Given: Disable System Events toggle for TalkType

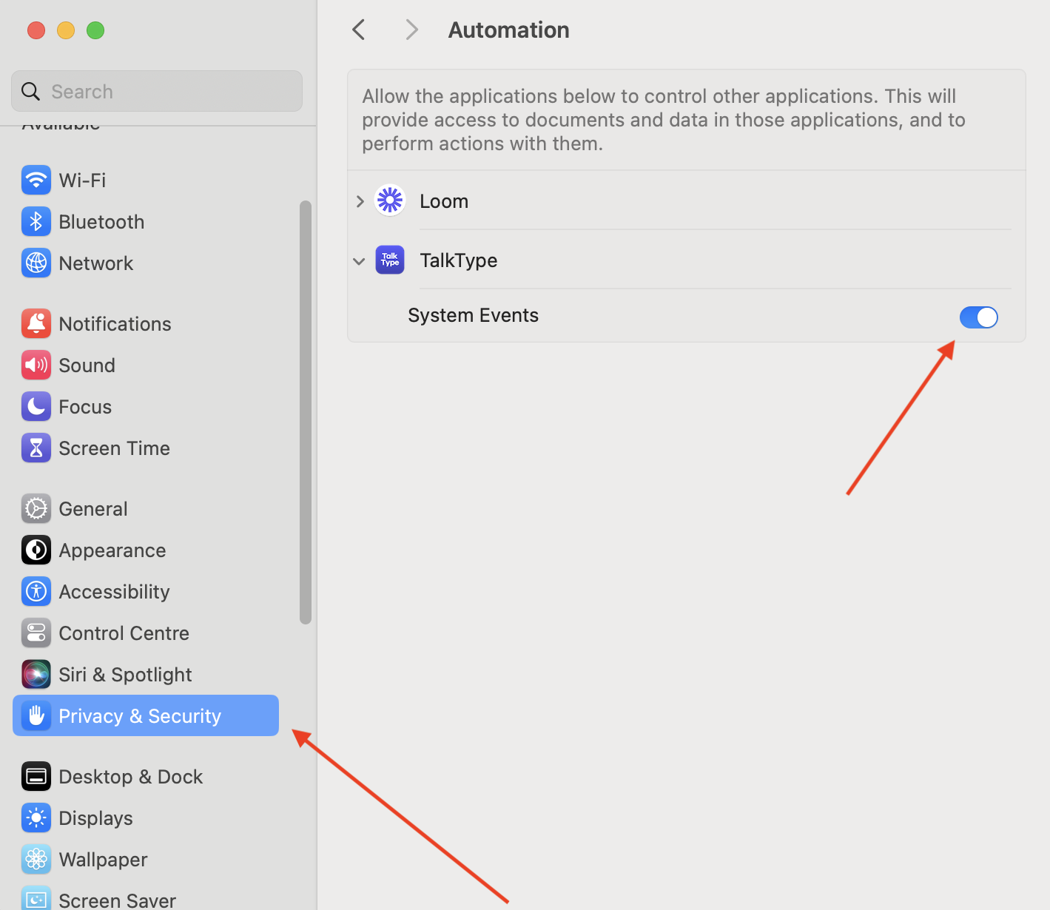Looking at the screenshot, I should click(978, 317).
